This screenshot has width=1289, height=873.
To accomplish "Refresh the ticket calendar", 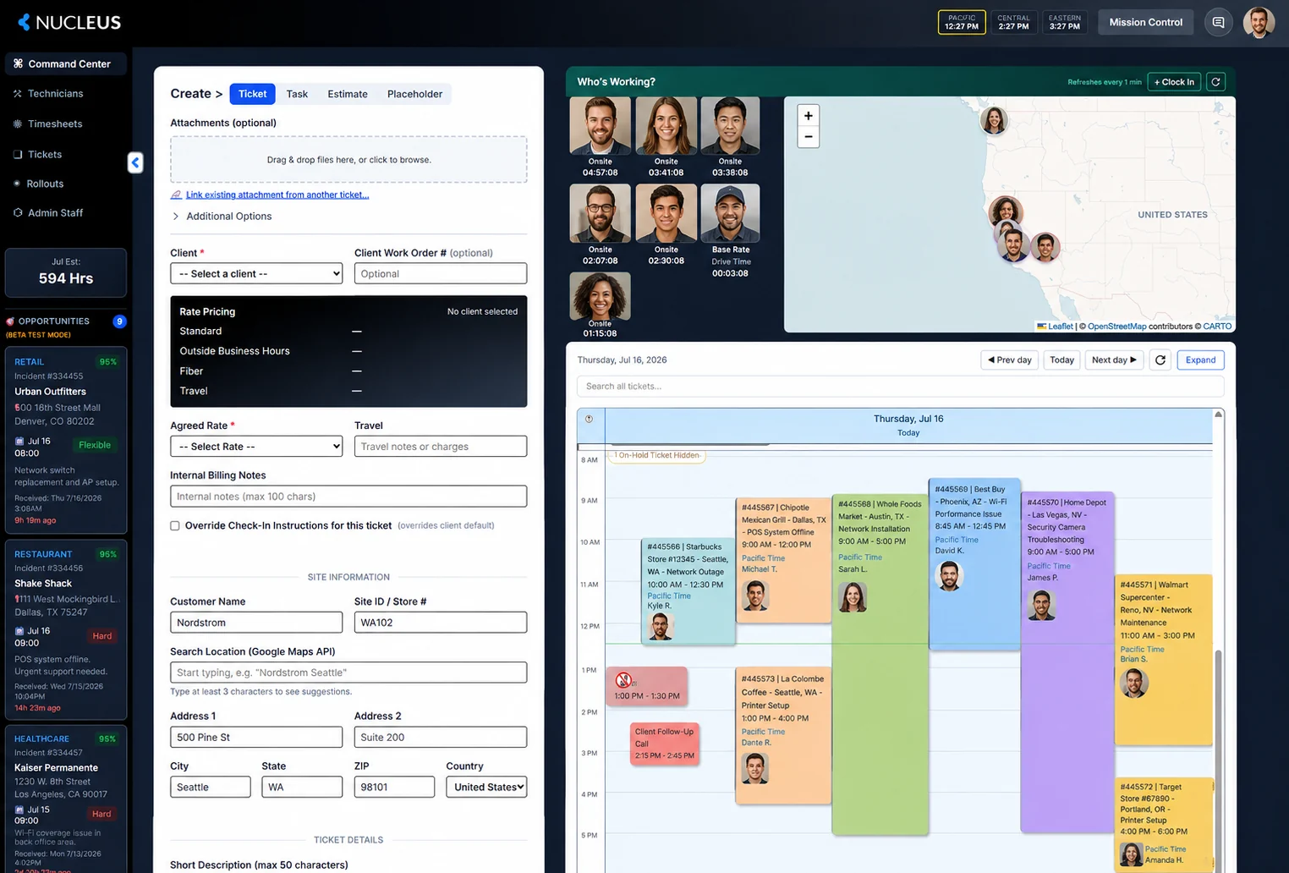I will pos(1160,360).
